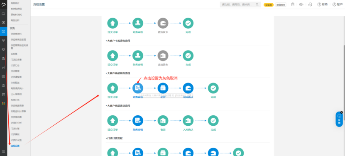This screenshot has width=345, height=156.
Task: Toggle 配货 step in 大客户商品销售流程
Action: coord(163,88)
